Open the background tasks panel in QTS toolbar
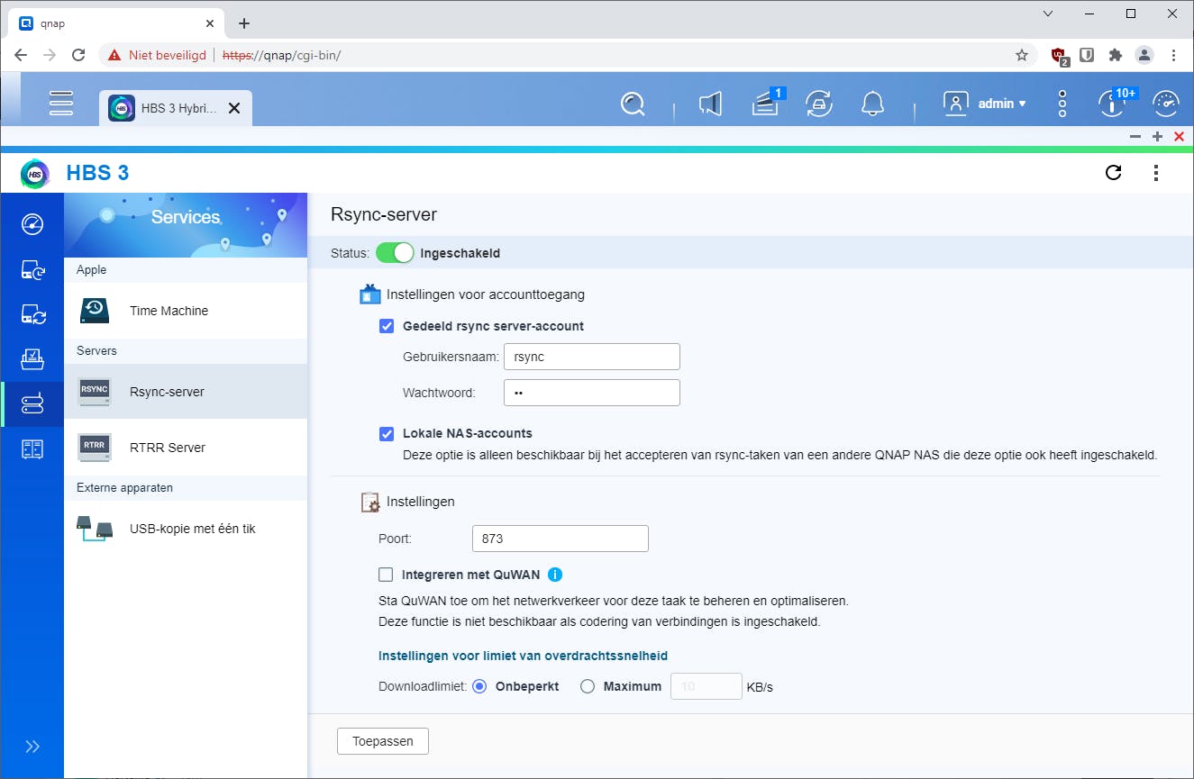 (x=767, y=104)
